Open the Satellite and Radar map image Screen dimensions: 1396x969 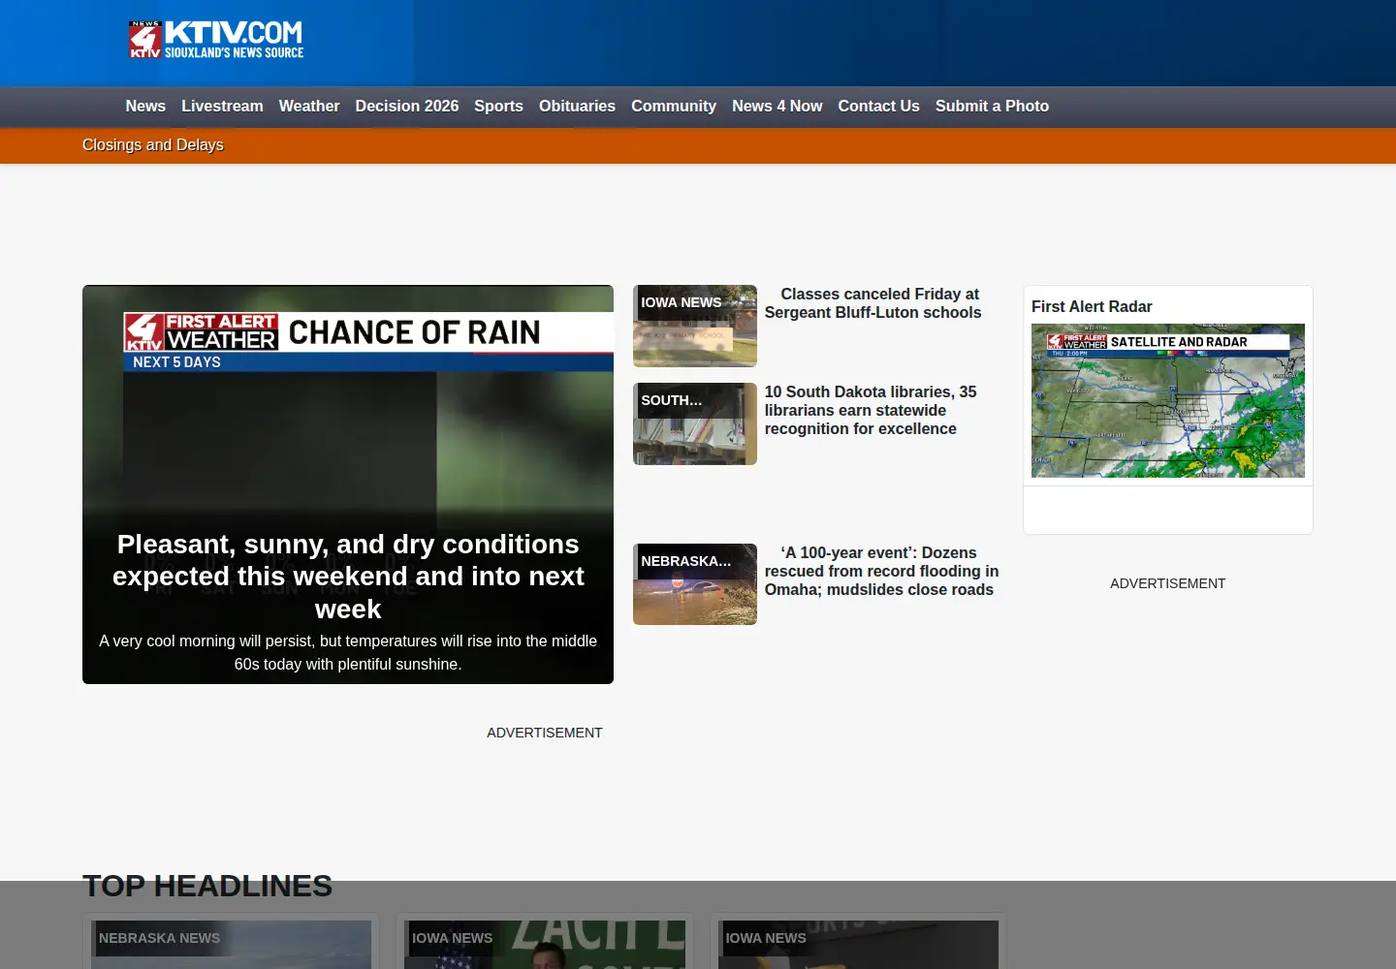[1168, 400]
